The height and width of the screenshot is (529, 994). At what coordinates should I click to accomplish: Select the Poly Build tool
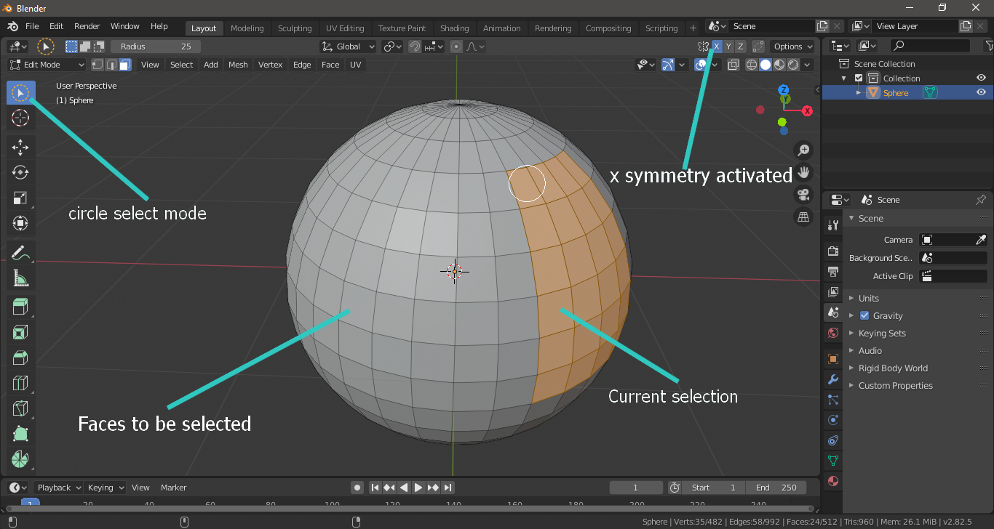pyautogui.click(x=20, y=434)
